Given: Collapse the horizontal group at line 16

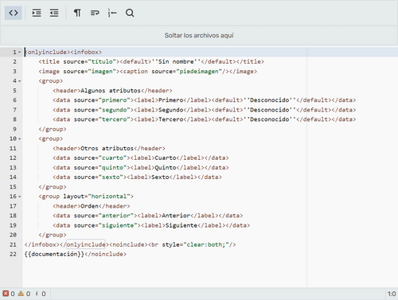Looking at the screenshot, I should (19, 197).
